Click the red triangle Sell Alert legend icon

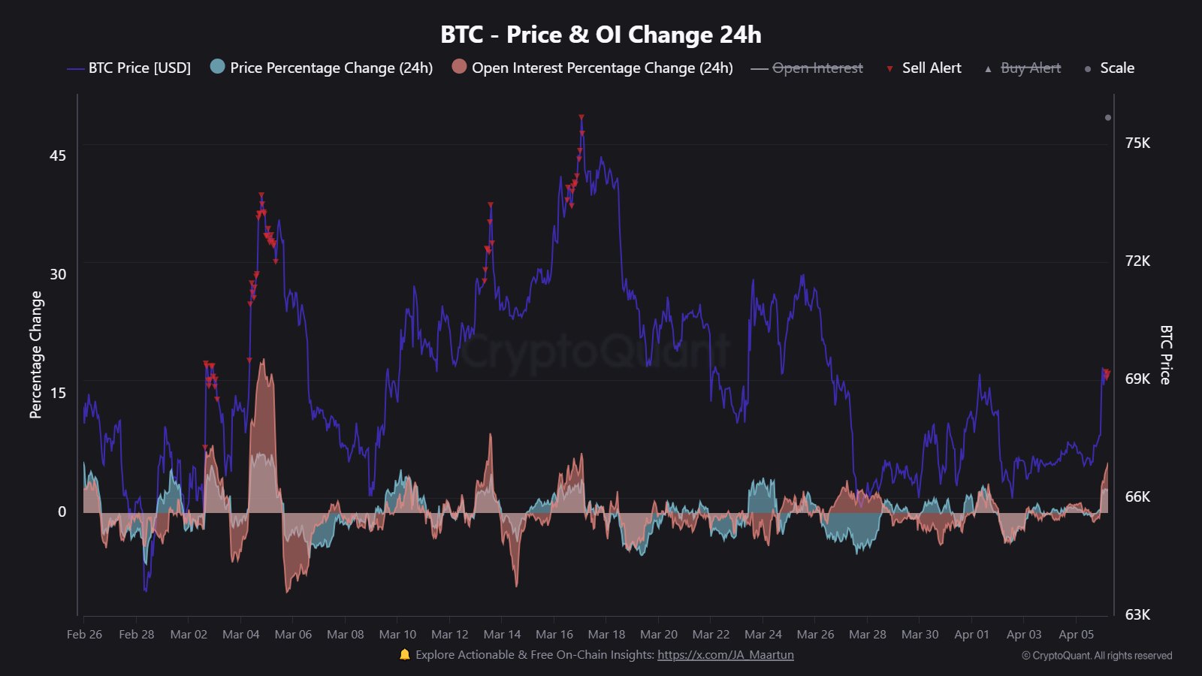click(x=889, y=68)
